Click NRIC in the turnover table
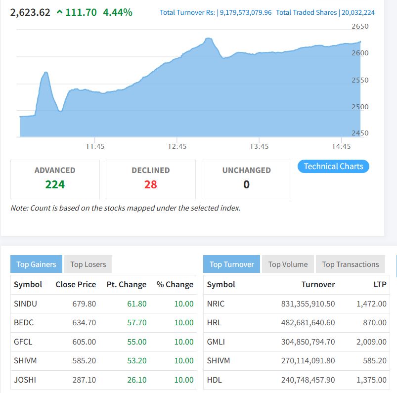 (x=216, y=304)
